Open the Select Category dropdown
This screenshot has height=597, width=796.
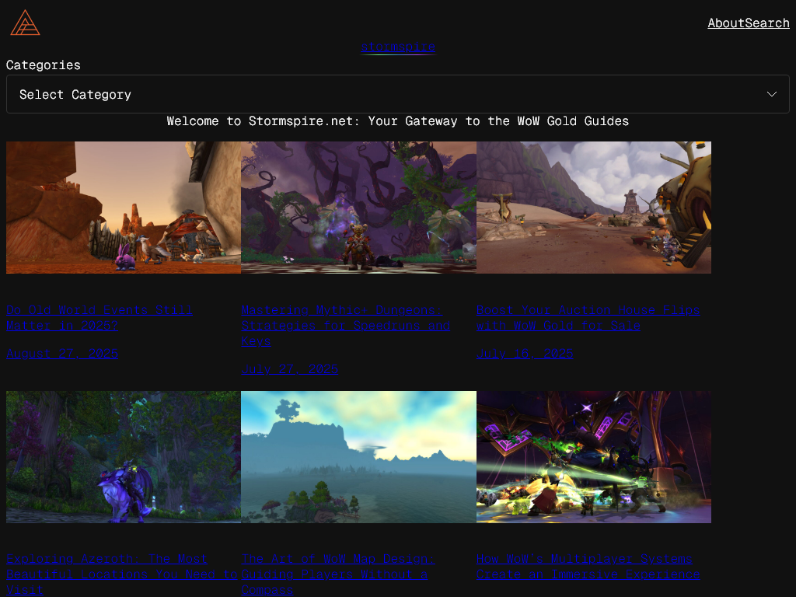point(398,94)
